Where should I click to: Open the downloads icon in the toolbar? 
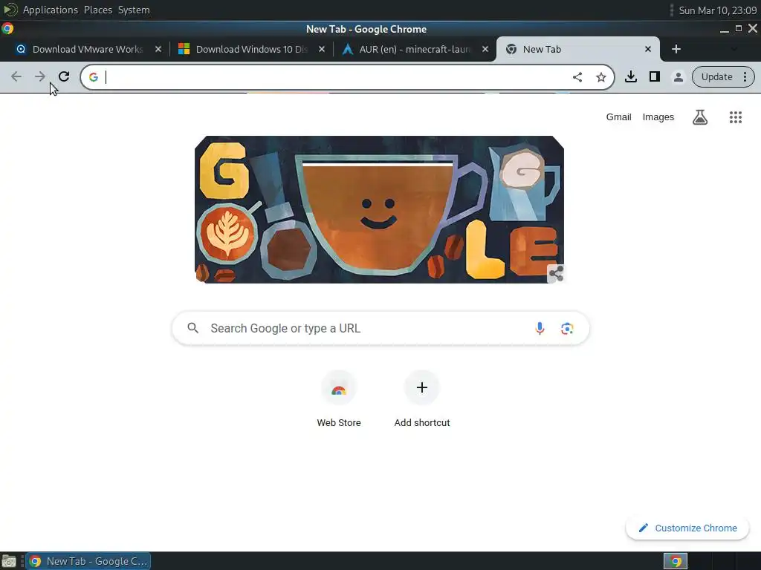pos(630,76)
